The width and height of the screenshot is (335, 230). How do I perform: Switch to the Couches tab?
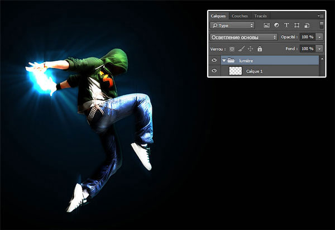[x=240, y=16]
